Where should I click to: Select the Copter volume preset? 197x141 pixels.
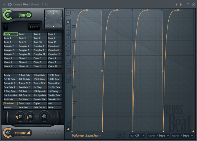(x=40, y=104)
